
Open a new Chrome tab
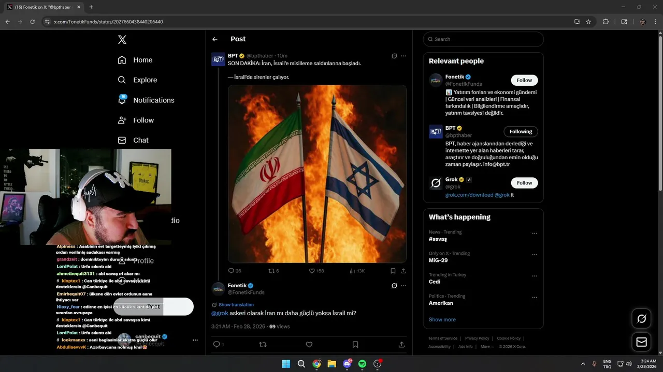(91, 7)
